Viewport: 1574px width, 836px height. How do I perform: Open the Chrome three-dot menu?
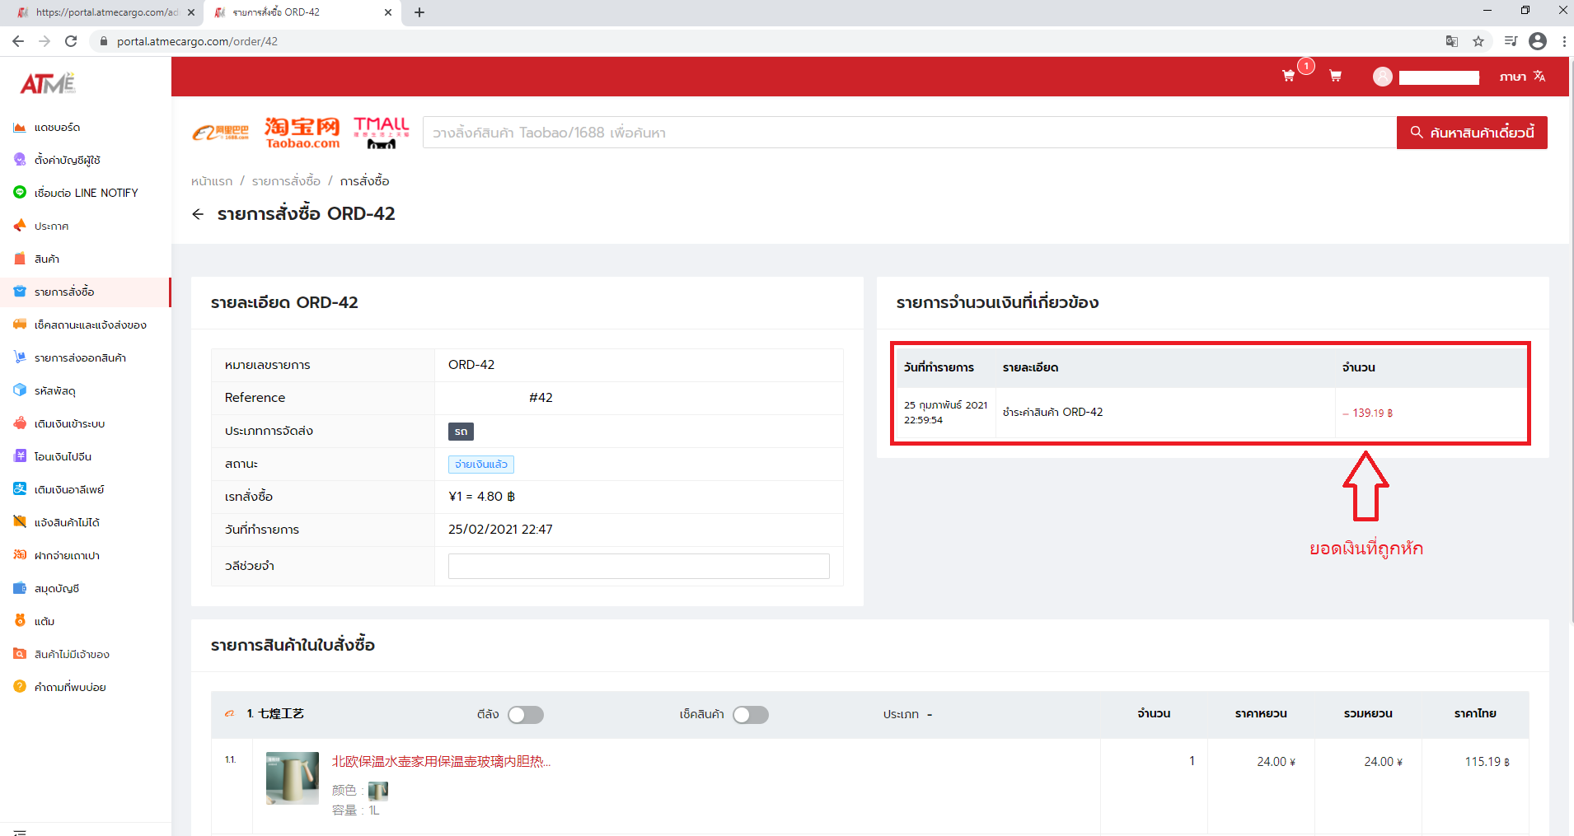pos(1563,41)
